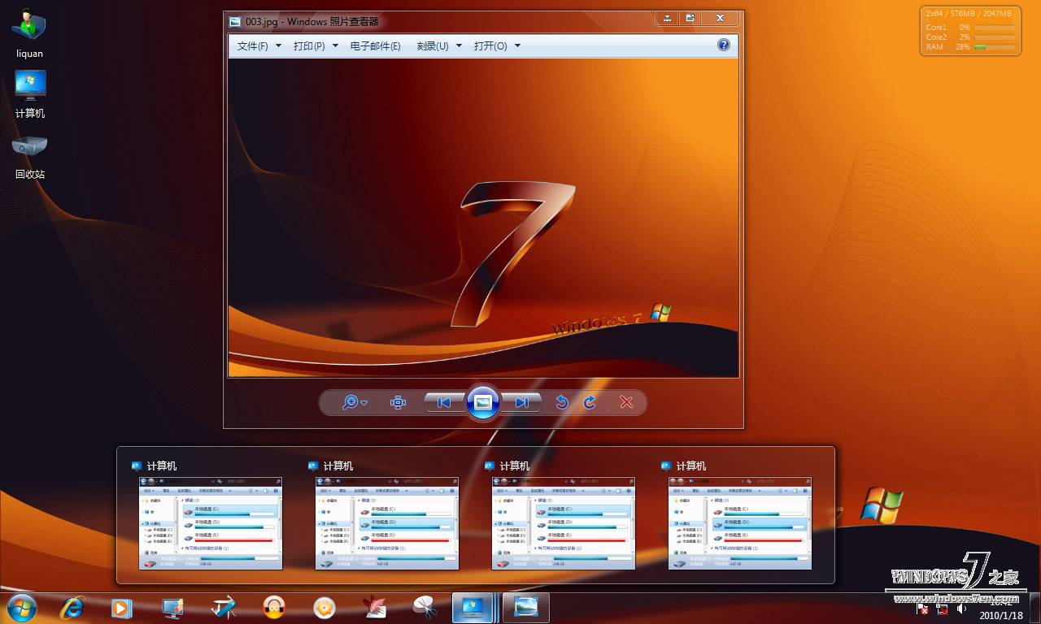1041x624 pixels.
Task: Select the 计算机 desktop icon
Action: pyautogui.click(x=30, y=95)
